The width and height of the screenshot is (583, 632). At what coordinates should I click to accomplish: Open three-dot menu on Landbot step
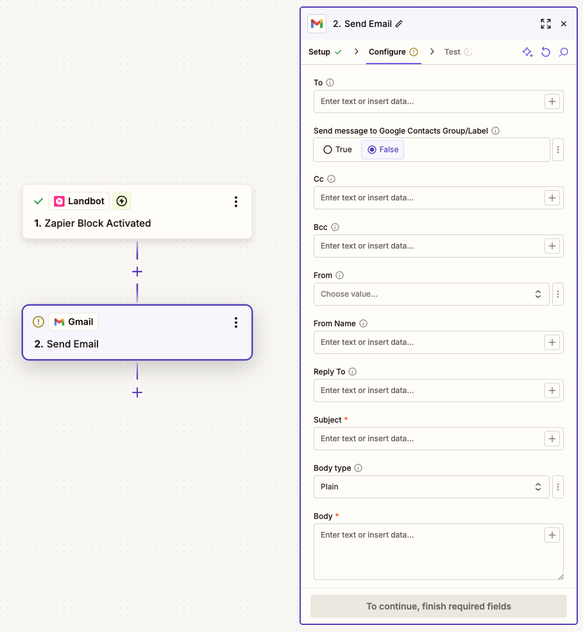tap(236, 202)
